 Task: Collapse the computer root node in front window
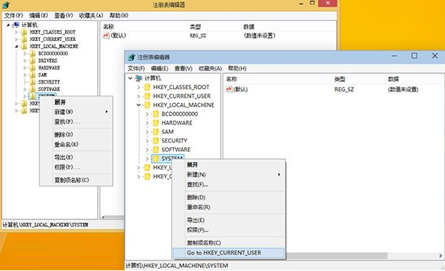(x=130, y=78)
